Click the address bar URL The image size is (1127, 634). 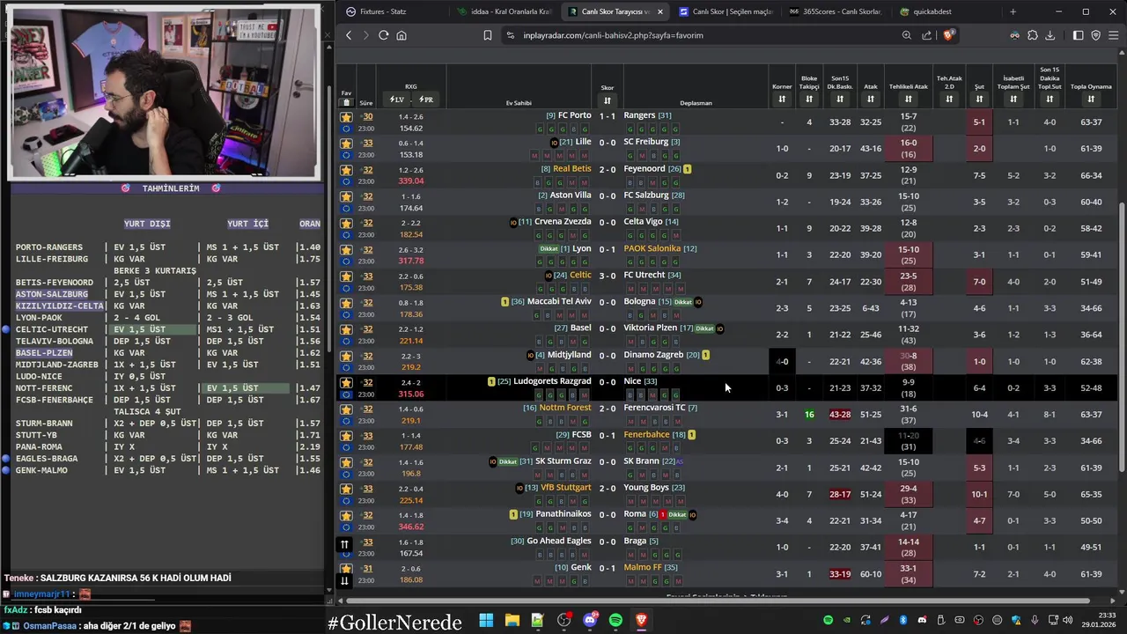coord(614,35)
